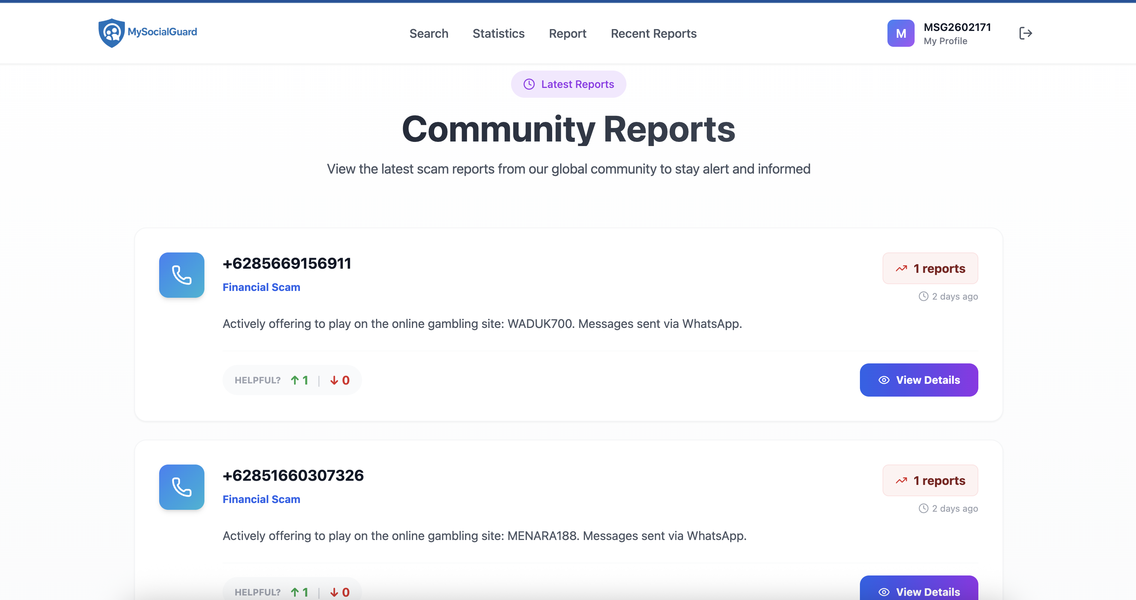Click the logout arrow icon
The image size is (1136, 600).
coord(1025,33)
